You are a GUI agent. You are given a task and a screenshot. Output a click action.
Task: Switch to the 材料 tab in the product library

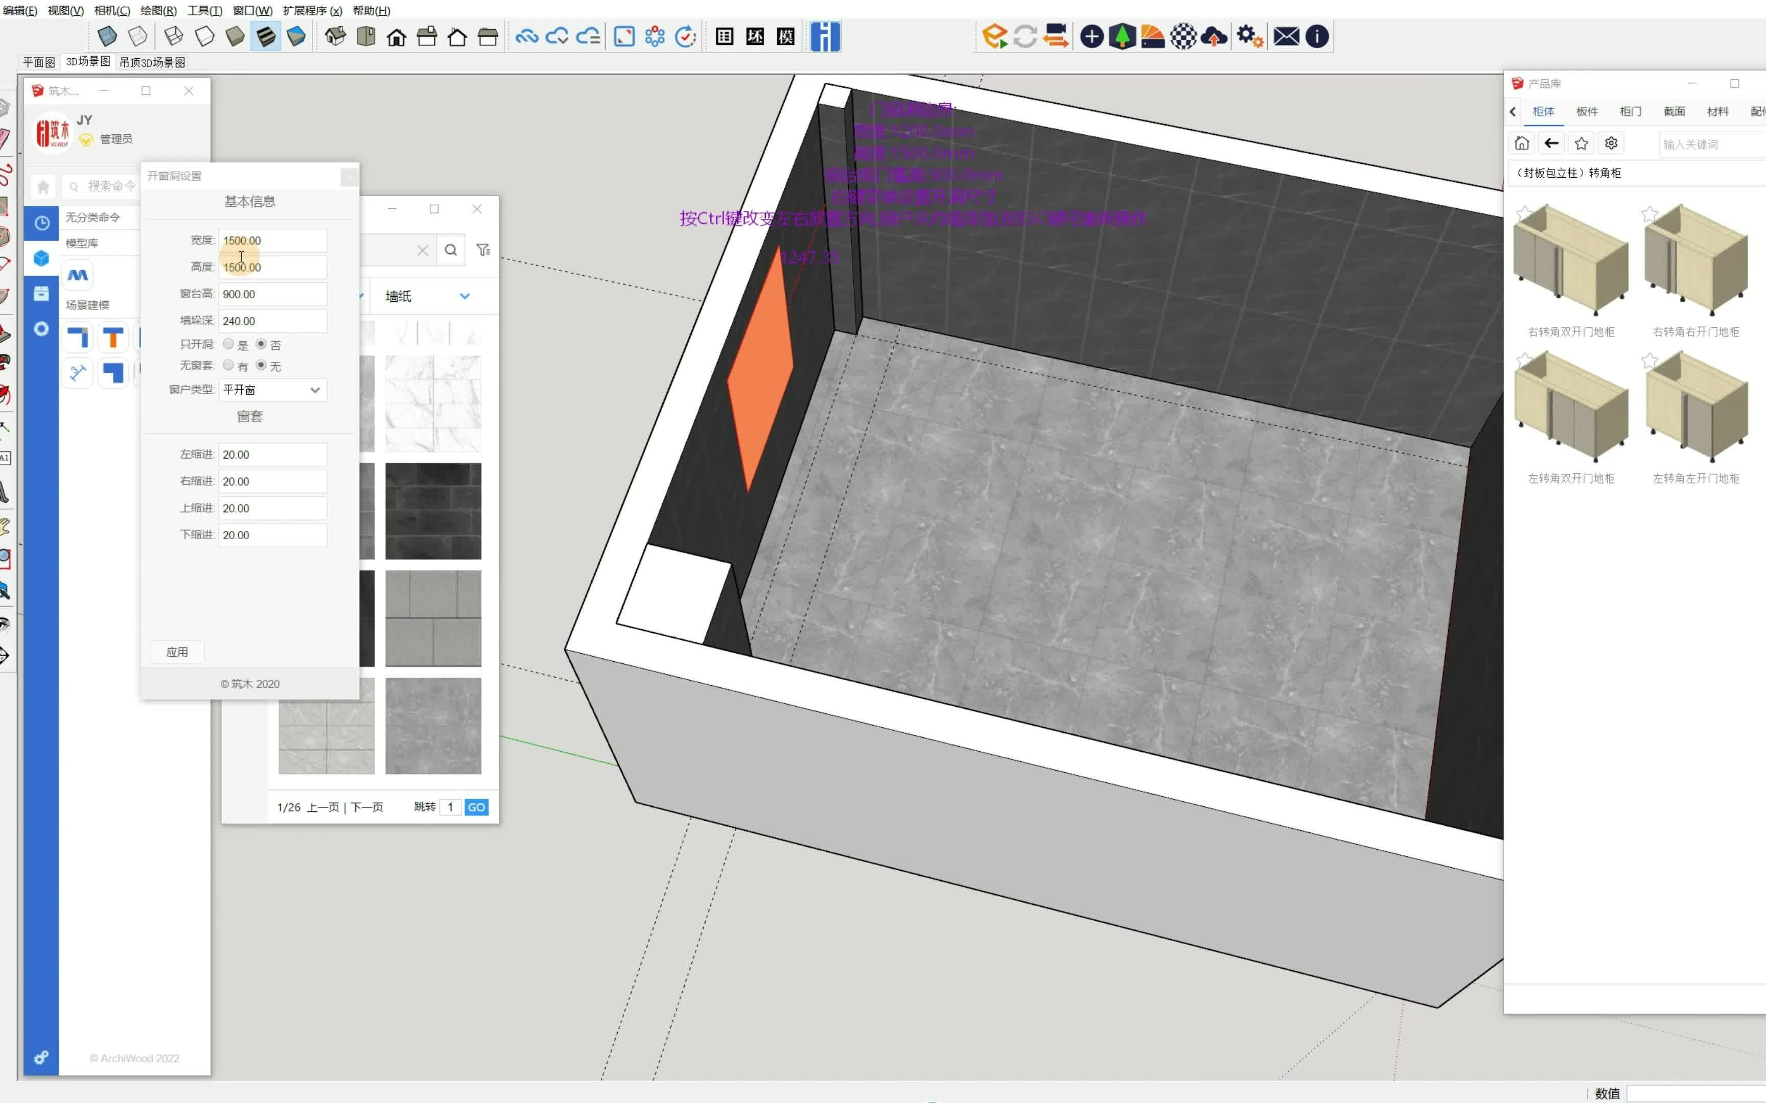coord(1718,112)
